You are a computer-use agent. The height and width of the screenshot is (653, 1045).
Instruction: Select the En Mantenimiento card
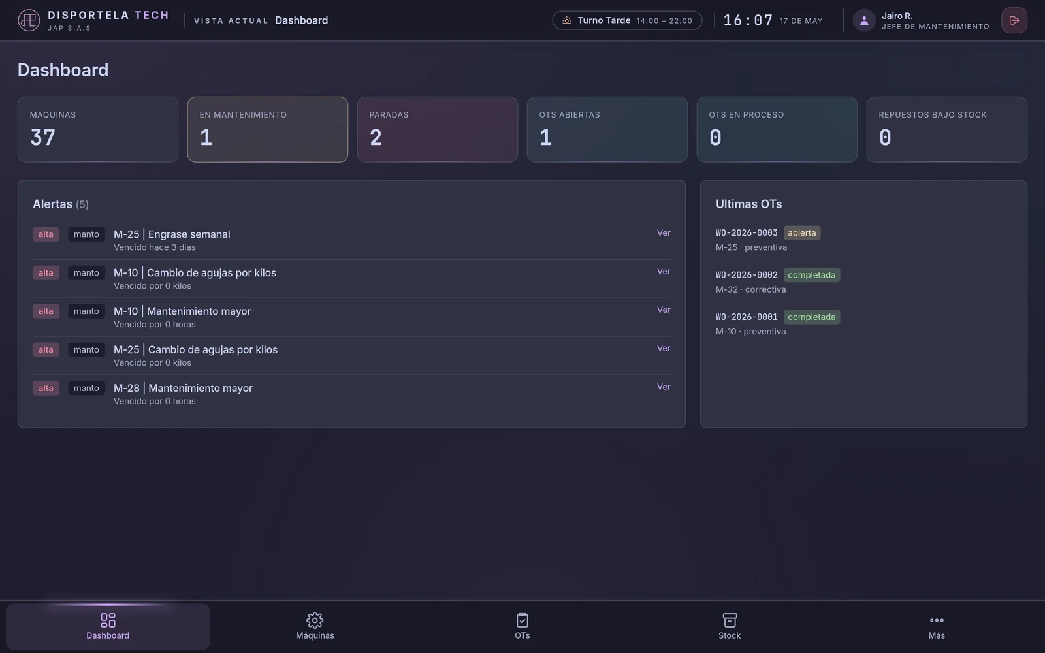click(x=268, y=129)
